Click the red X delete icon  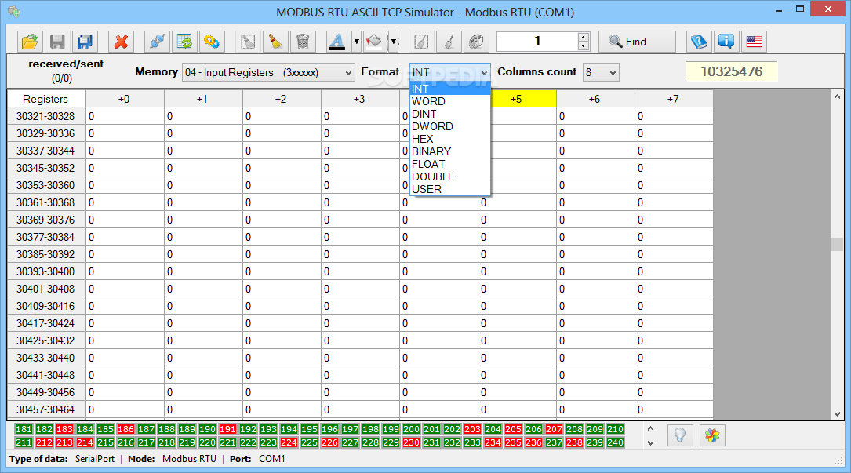[x=121, y=42]
